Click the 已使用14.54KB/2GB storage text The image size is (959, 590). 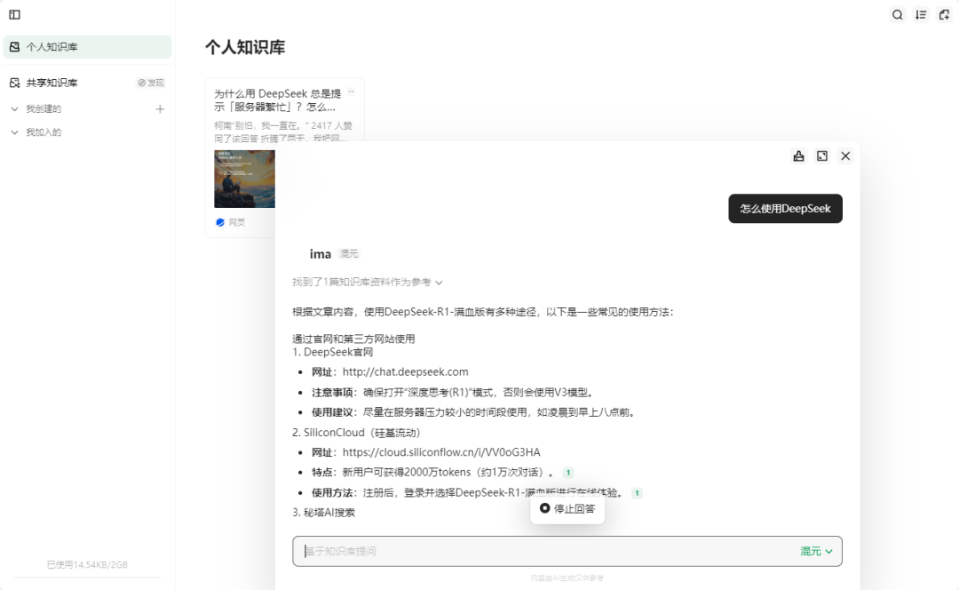[x=87, y=565]
